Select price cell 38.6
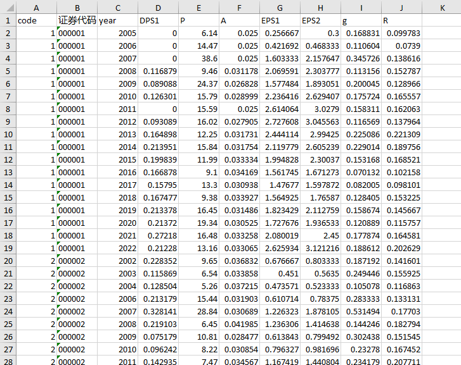Viewport: 461px width, 365px height. (x=198, y=58)
